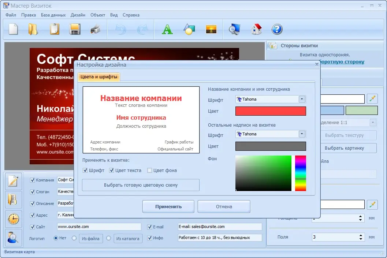Click the Выбрать картинку button
387x258 pixels.
click(349, 148)
